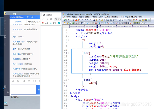Open 视图(V) menu in EditPlus
Image resolution: width=154 pixels, height=109 pixels.
[81, 17]
